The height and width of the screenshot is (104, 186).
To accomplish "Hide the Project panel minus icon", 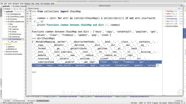I will click(23, 9).
